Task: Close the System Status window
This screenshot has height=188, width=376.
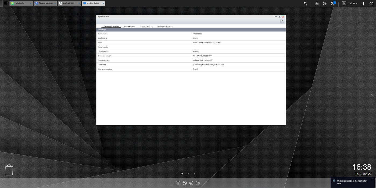Action: coord(283,17)
